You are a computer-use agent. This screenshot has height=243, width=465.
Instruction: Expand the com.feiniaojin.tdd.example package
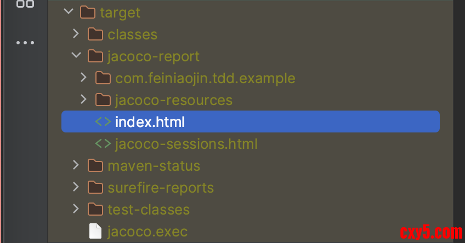click(x=84, y=78)
